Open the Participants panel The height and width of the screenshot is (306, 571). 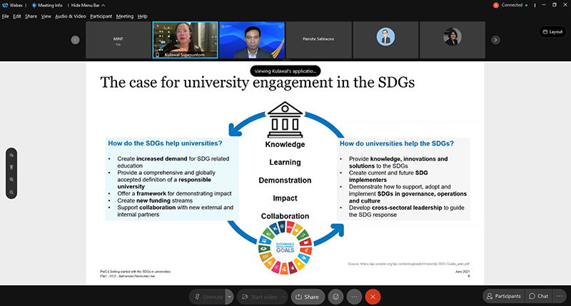[x=502, y=296]
